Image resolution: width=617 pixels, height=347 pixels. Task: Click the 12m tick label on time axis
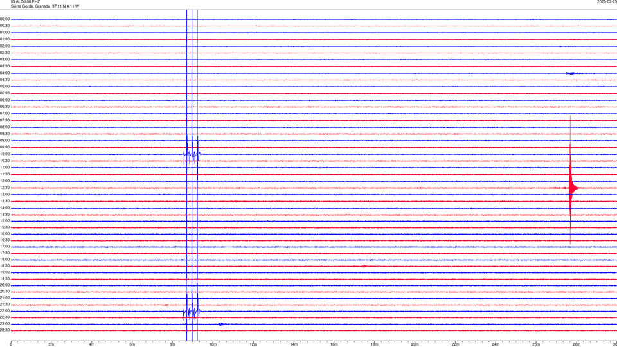253,344
